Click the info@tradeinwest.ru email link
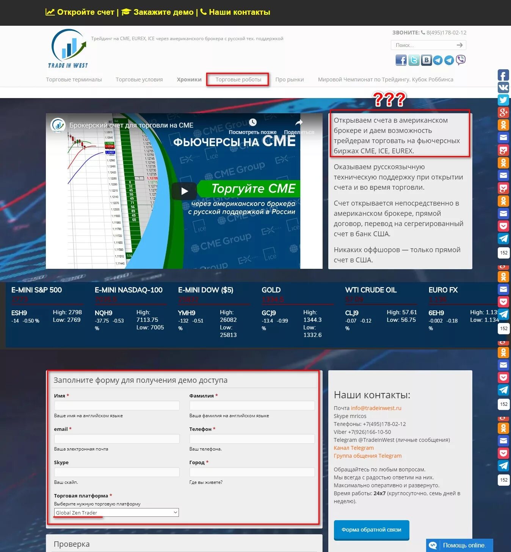This screenshot has height=552, width=511. [x=376, y=408]
